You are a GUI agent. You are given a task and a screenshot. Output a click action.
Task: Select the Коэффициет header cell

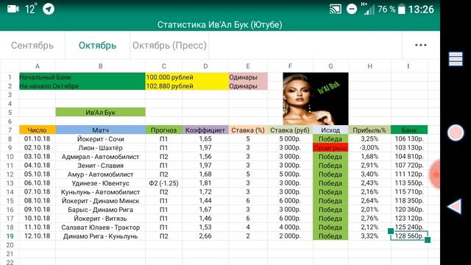click(205, 130)
